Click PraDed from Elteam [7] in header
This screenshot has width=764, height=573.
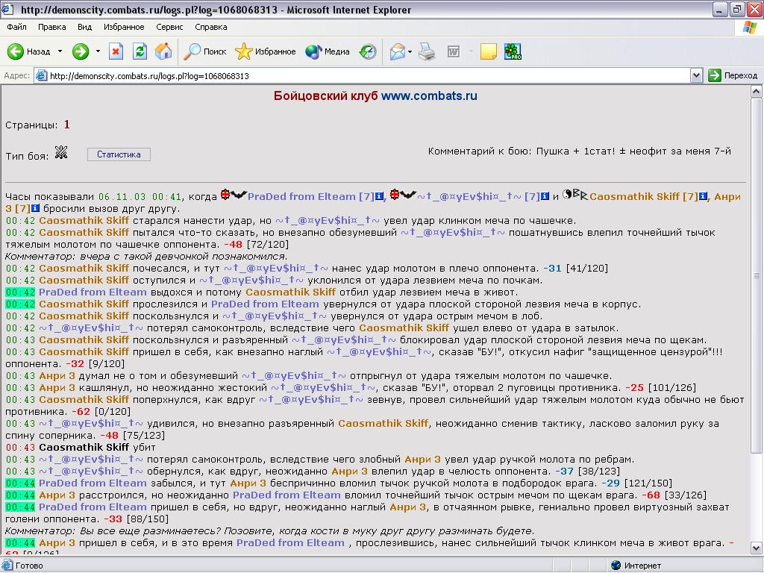311,196
